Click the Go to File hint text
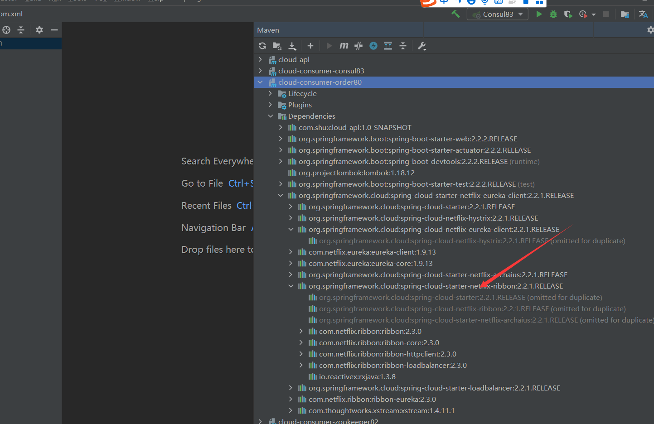This screenshot has width=654, height=424. (x=202, y=183)
